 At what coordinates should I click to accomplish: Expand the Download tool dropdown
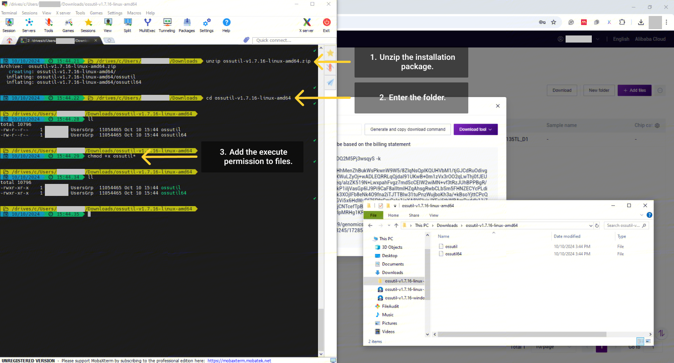[x=475, y=129]
